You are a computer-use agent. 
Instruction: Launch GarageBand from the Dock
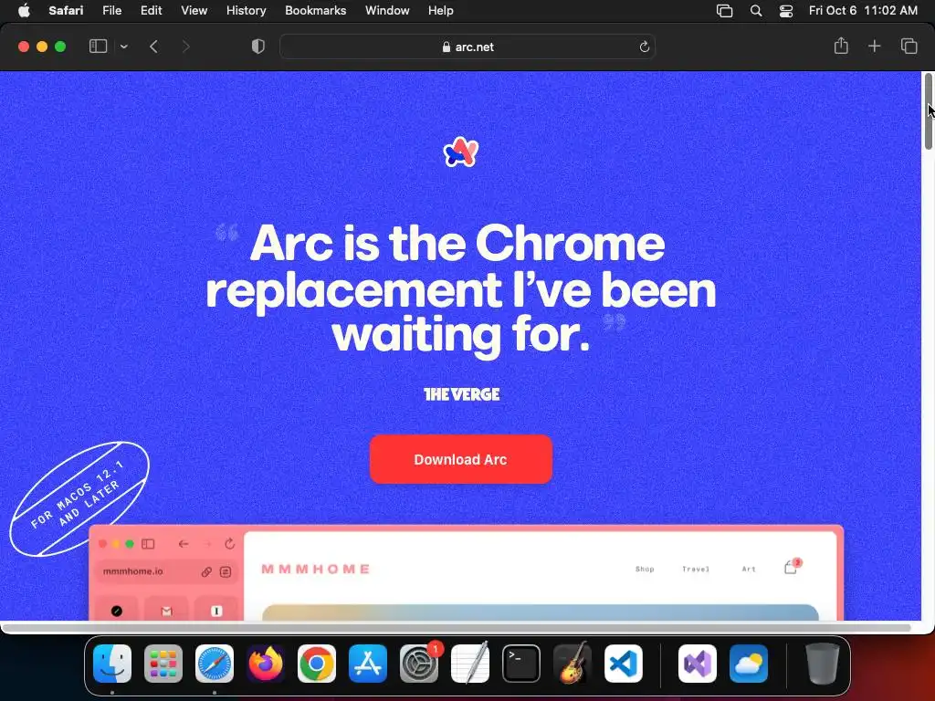tap(573, 664)
